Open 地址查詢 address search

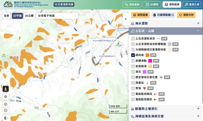pos(132,5)
